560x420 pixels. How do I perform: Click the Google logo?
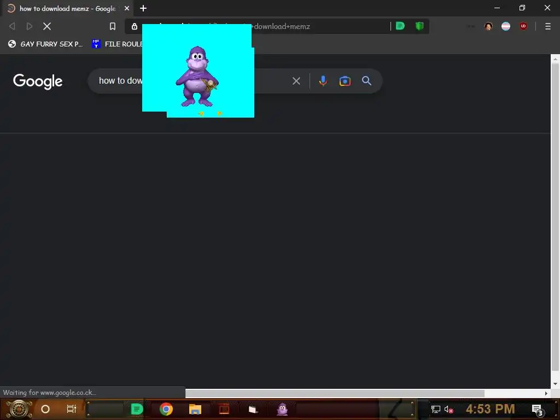click(38, 81)
